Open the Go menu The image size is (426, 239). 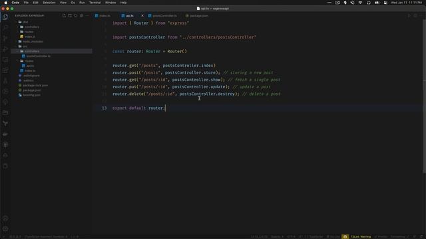click(x=73, y=3)
